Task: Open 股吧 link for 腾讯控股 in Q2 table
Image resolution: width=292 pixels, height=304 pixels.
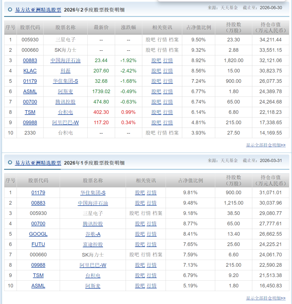Action: click(x=156, y=102)
